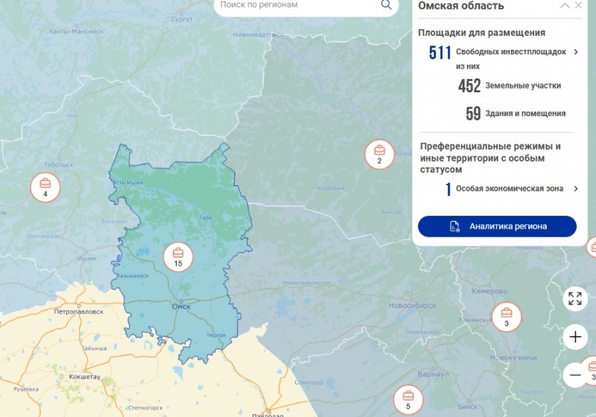Select the Kemerovo briefcase marker 3
The width and height of the screenshot is (596, 417).
coord(506,317)
